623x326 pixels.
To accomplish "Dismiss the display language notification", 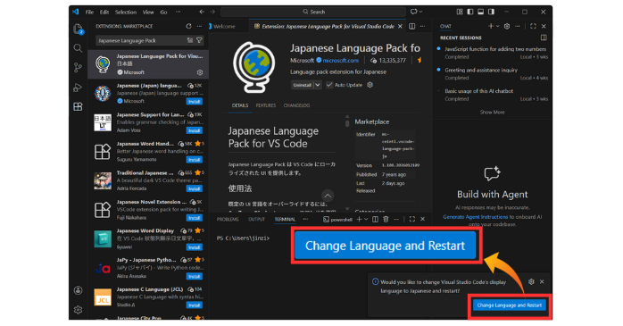I will click(542, 281).
